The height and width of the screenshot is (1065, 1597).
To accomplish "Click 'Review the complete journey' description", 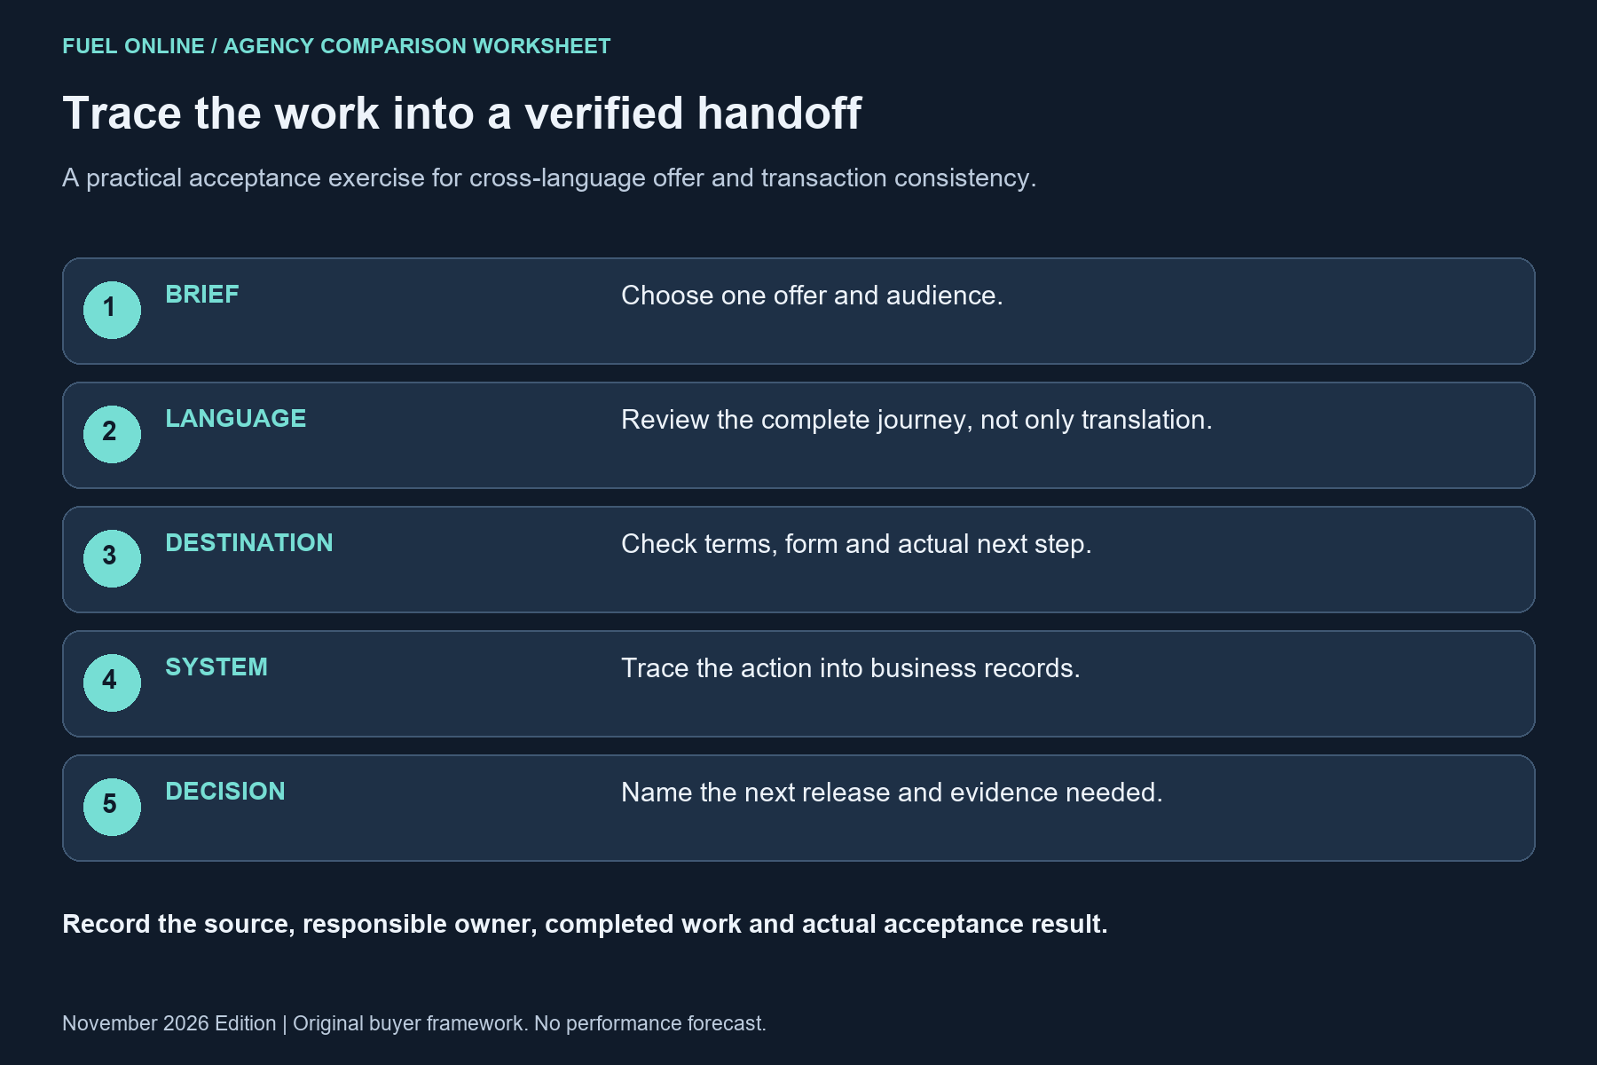I will click(917, 420).
